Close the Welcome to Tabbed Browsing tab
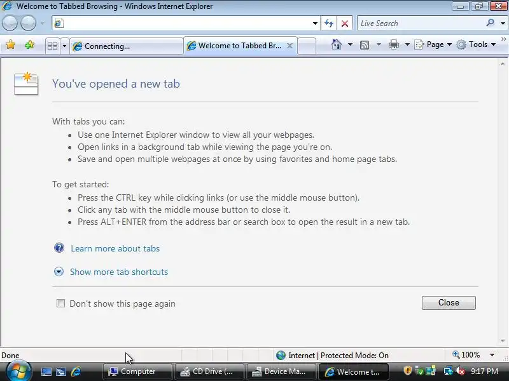Screen dimensions: 509x381 coord(290,46)
